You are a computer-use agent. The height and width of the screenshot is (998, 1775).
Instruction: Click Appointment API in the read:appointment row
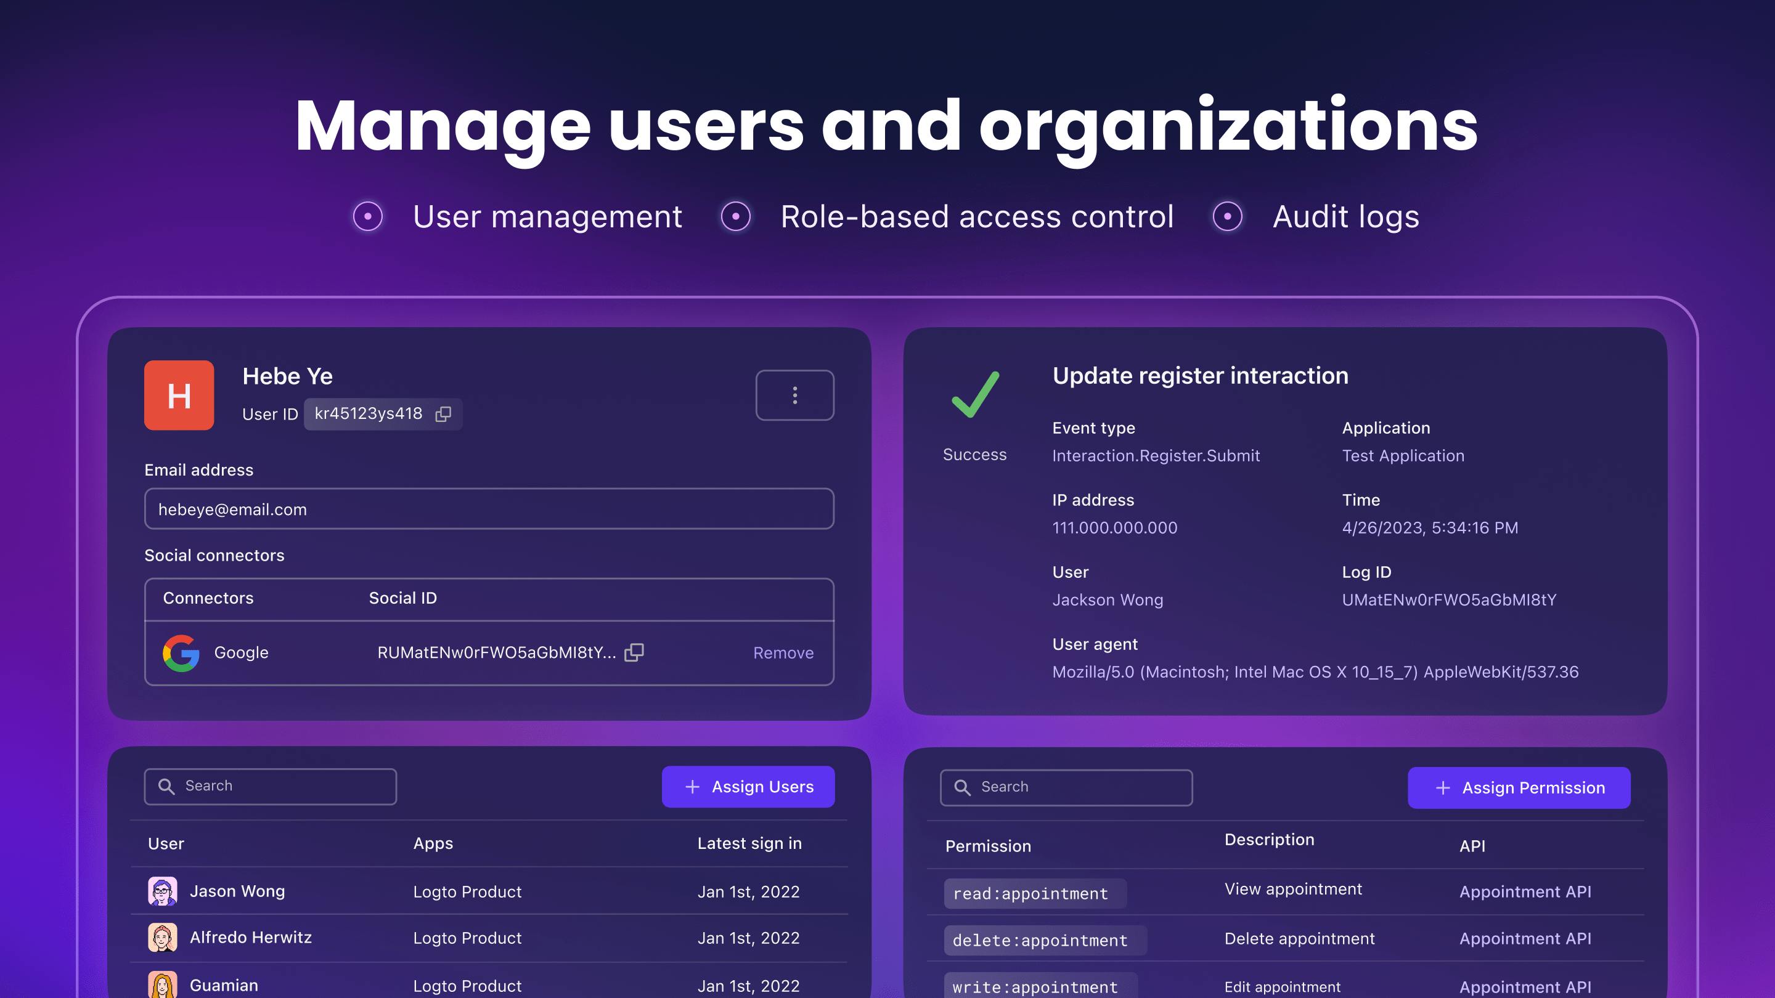tap(1525, 892)
